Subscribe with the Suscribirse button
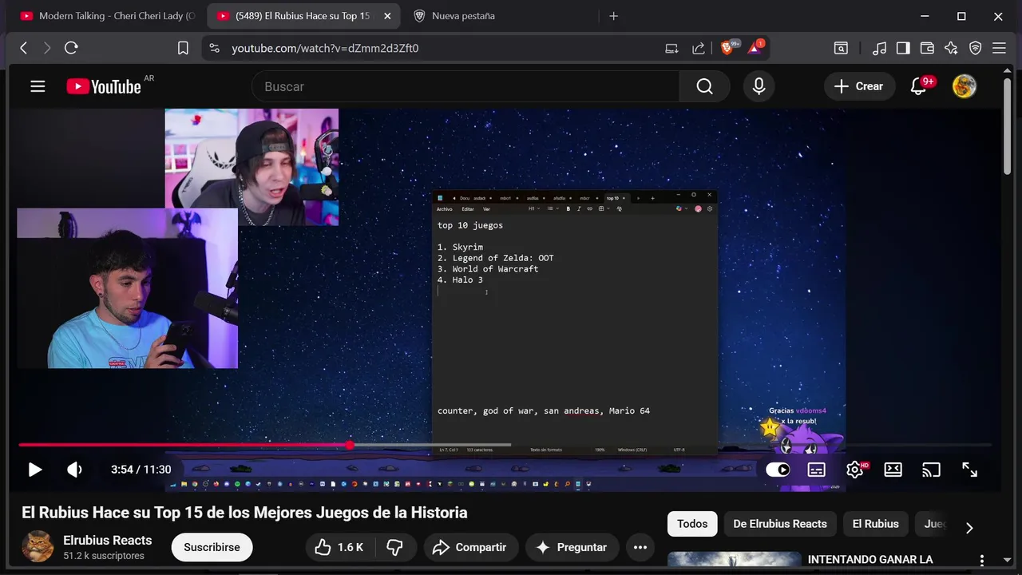The height and width of the screenshot is (575, 1022). click(212, 547)
